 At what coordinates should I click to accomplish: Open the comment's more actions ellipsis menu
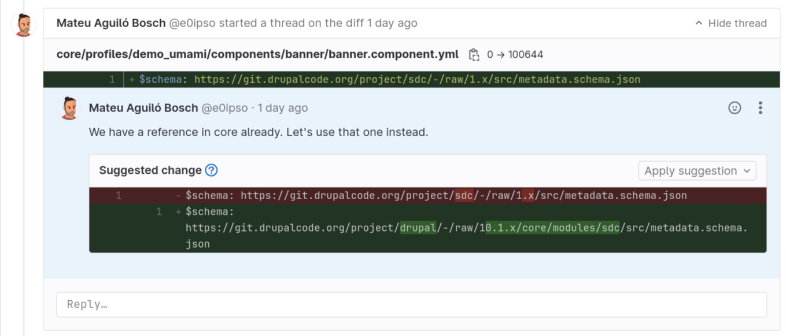click(760, 107)
